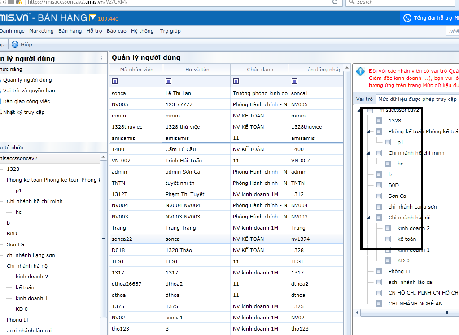Image resolution: width=459 pixels, height=335 pixels.
Task: Tick the CHI NHÁNH NGHỆ AN checkbox
Action: coord(379,304)
